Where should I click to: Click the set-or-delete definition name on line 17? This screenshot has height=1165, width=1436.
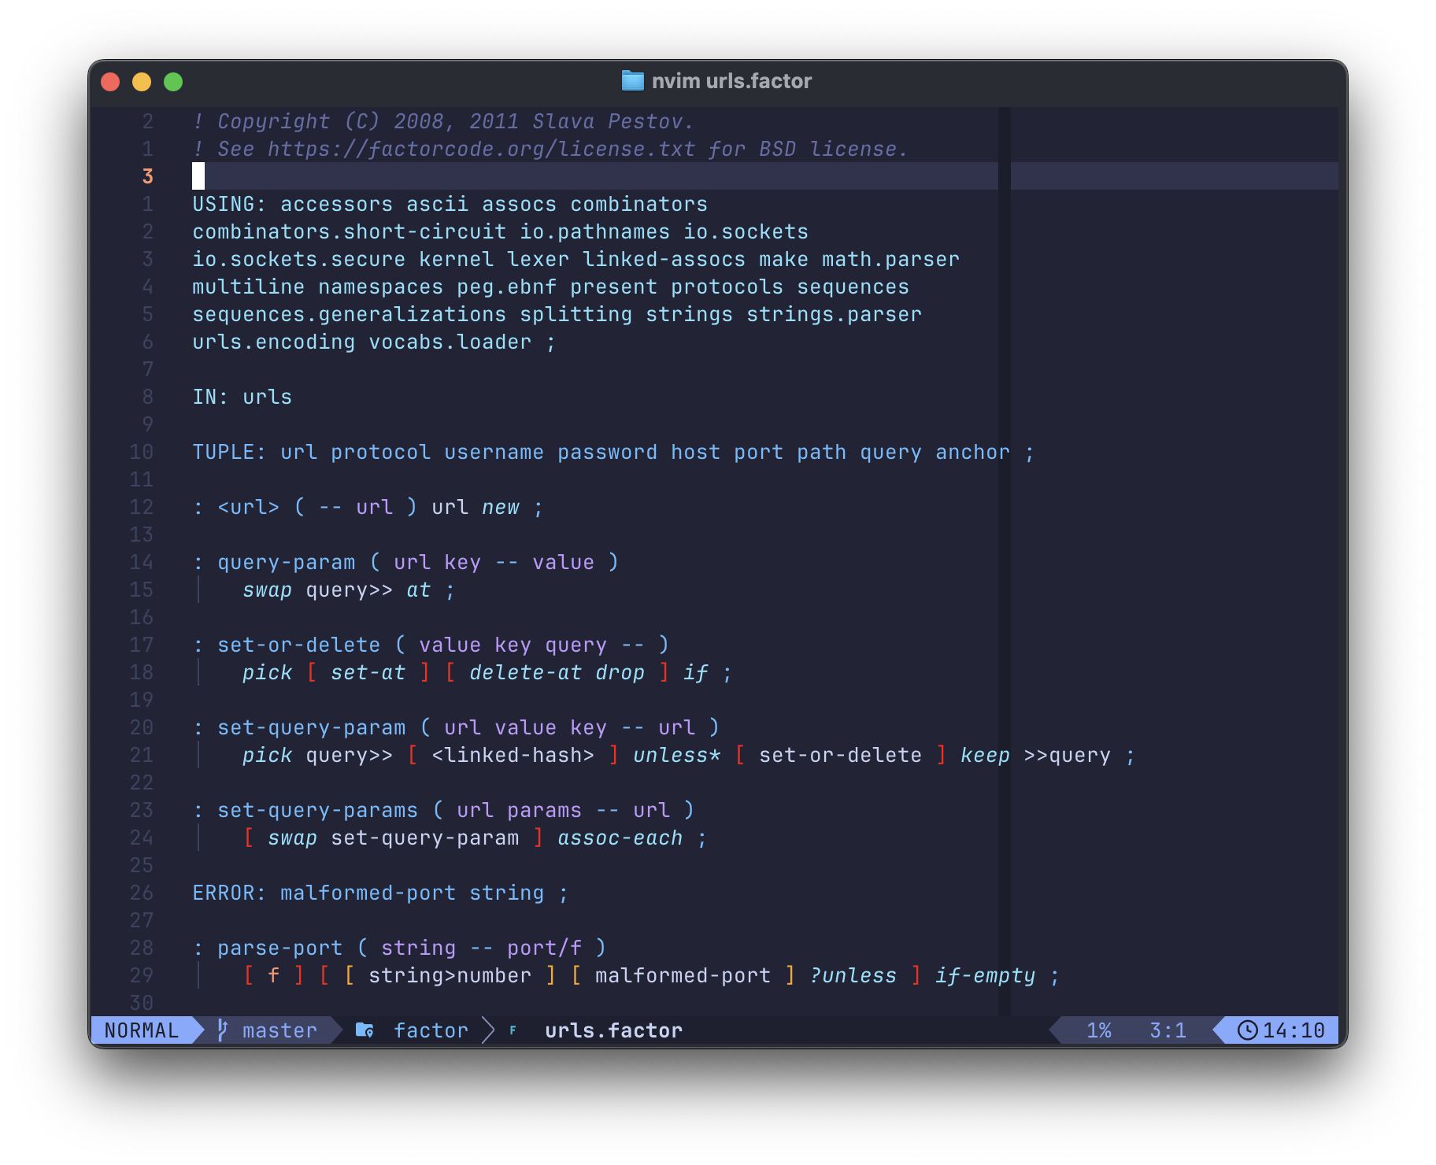point(299,645)
